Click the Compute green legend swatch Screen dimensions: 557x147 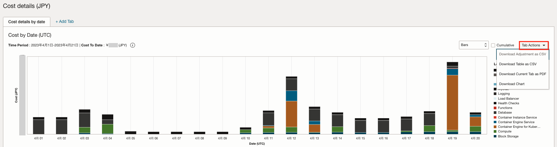[x=495, y=131]
